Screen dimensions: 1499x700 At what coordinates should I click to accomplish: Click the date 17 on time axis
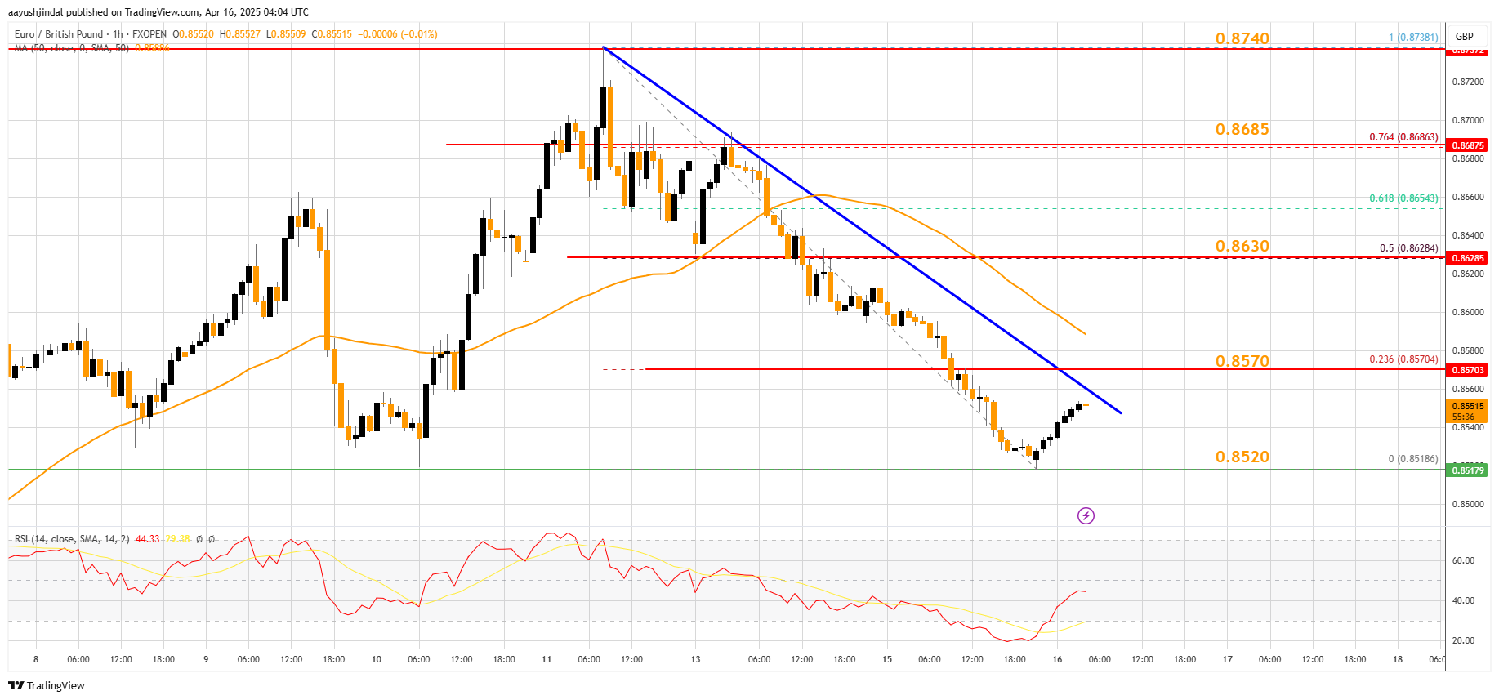(1227, 659)
